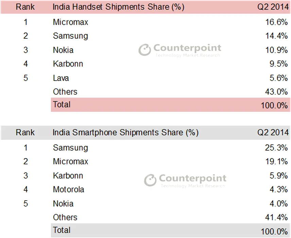Select Nokia's 4.0% smartphone share value

279,204
